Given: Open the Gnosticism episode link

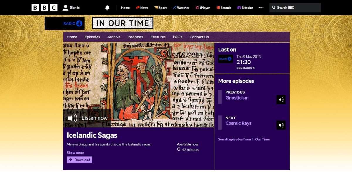Looking at the screenshot, I should click(x=237, y=97).
